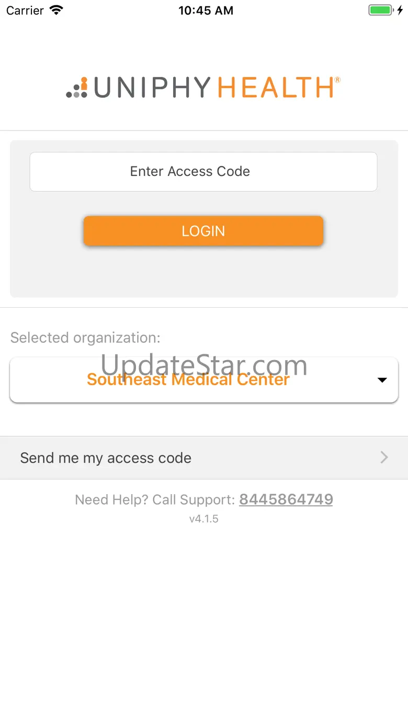The width and height of the screenshot is (408, 726).
Task: Tap the 10:45 AM clock
Action: 206,10
